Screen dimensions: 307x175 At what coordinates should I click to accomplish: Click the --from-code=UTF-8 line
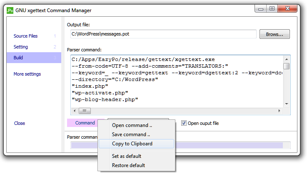[x=150, y=66]
